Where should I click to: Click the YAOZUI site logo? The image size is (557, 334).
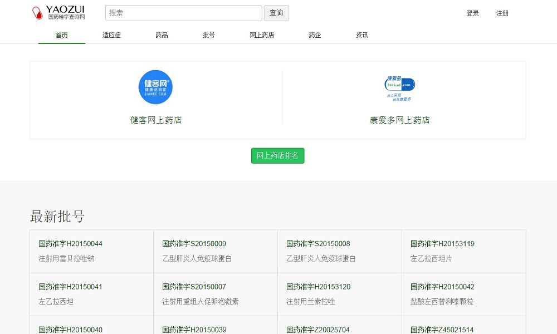(x=58, y=13)
